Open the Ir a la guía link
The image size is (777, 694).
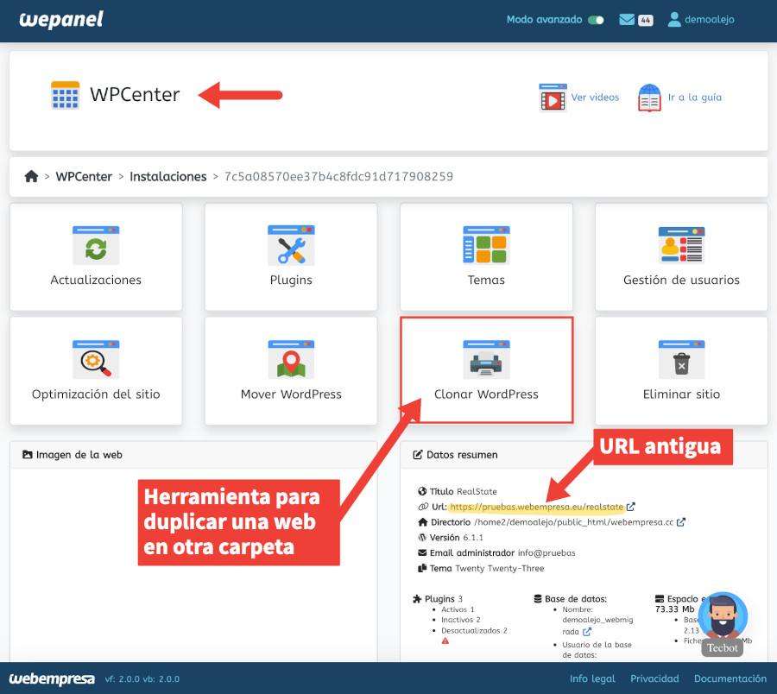coord(694,97)
